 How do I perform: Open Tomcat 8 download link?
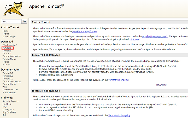pos(7,51)
